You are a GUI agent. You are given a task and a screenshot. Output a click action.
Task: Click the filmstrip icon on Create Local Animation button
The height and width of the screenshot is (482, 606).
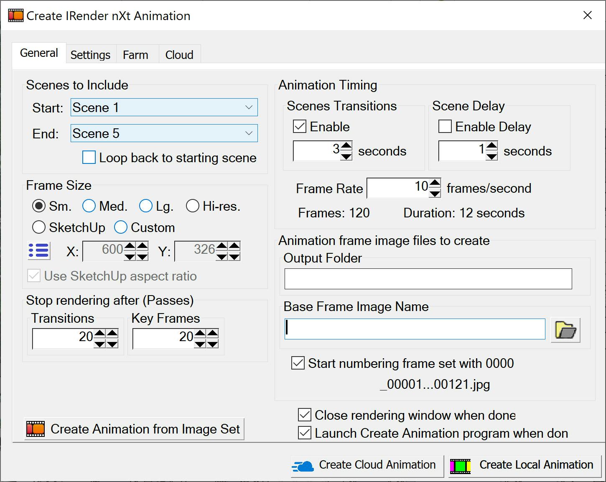pyautogui.click(x=460, y=464)
